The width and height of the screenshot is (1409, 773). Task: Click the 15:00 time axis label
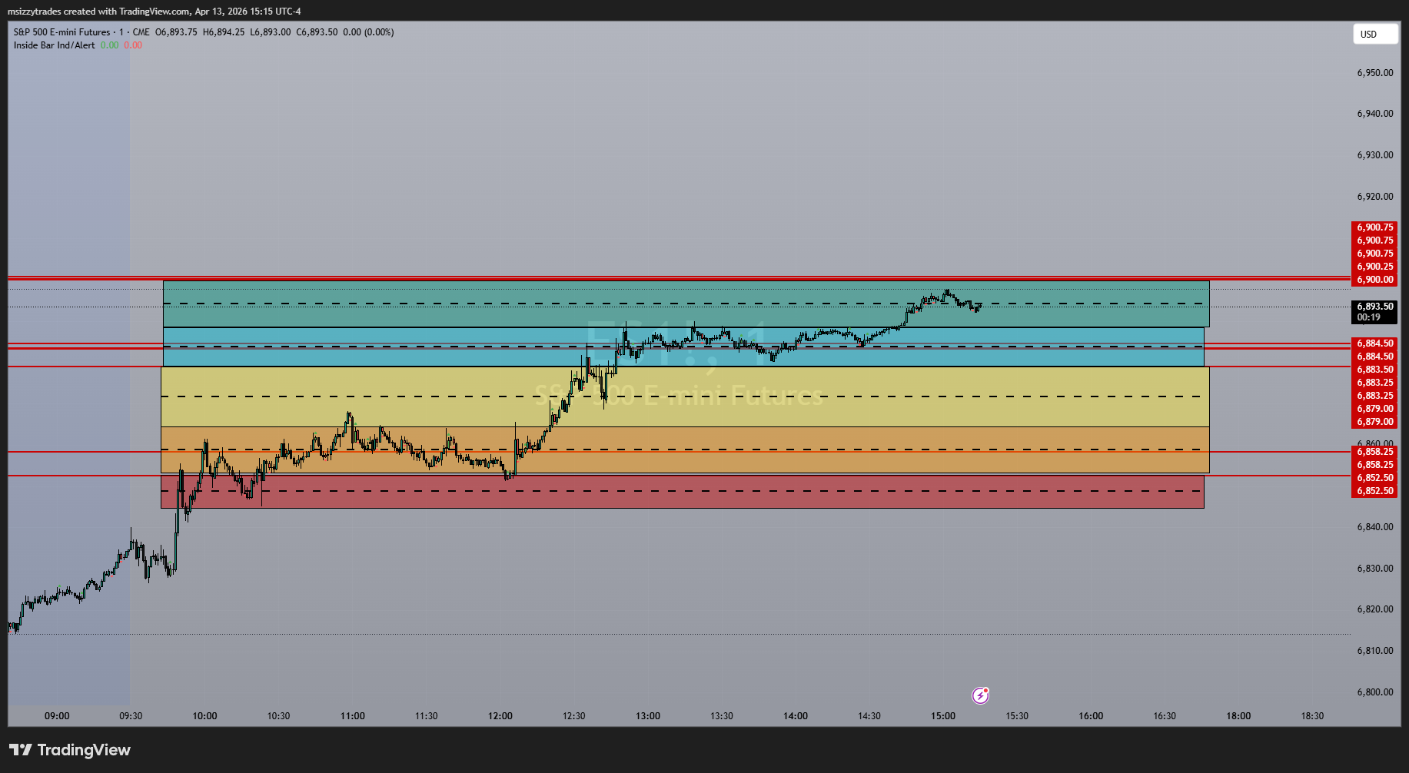tap(943, 716)
